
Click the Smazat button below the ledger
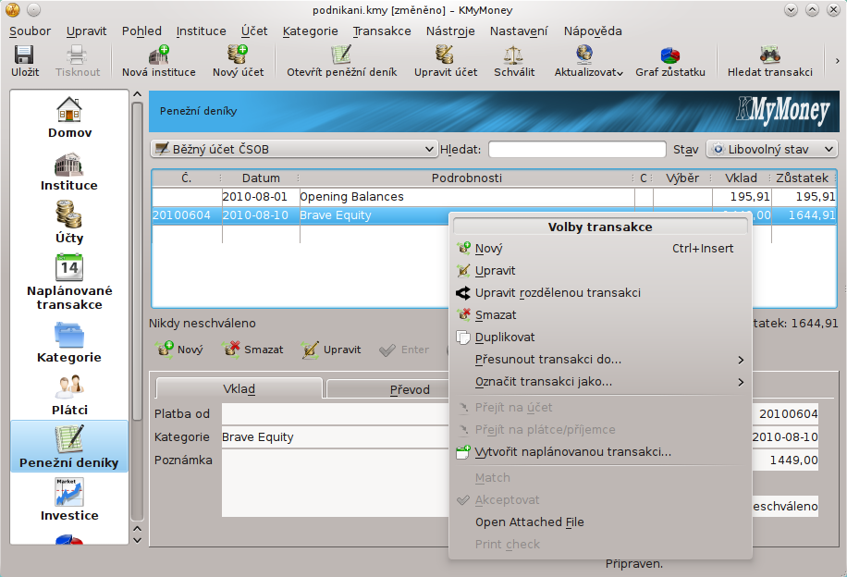(252, 350)
